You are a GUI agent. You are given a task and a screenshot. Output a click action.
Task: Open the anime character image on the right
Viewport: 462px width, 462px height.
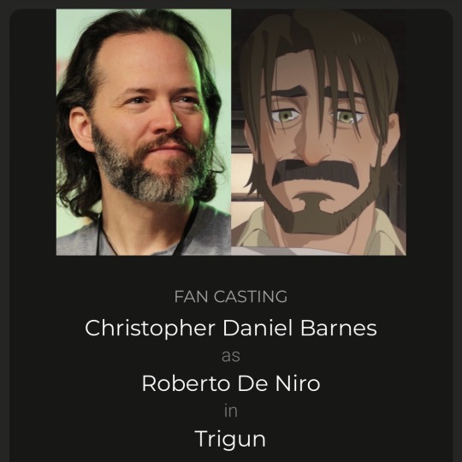(x=318, y=132)
